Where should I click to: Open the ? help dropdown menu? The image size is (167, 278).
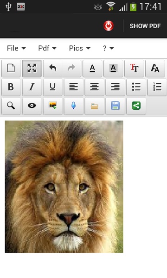pyautogui.click(x=108, y=48)
